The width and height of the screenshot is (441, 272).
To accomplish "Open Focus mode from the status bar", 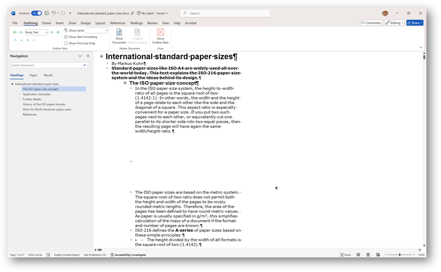I will [345, 255].
